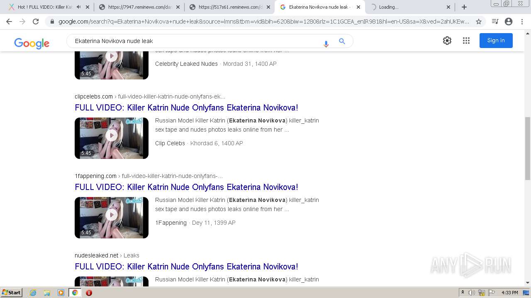This screenshot has height=298, width=531.
Task: Click the nudesleaked.net Leaks breadcrumb
Action: coord(107,255)
